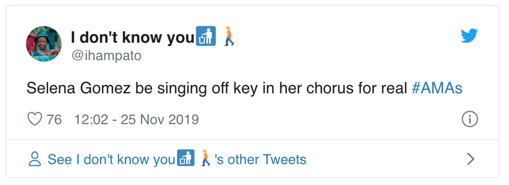The image size is (509, 185).
Task: Click the walking person emoji beside the display name
Action: [229, 36]
